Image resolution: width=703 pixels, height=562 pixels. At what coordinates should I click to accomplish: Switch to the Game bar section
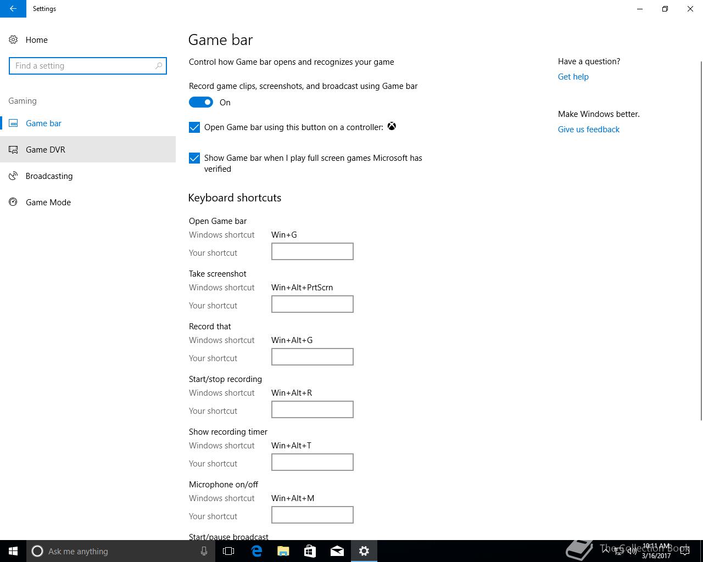[x=88, y=123]
